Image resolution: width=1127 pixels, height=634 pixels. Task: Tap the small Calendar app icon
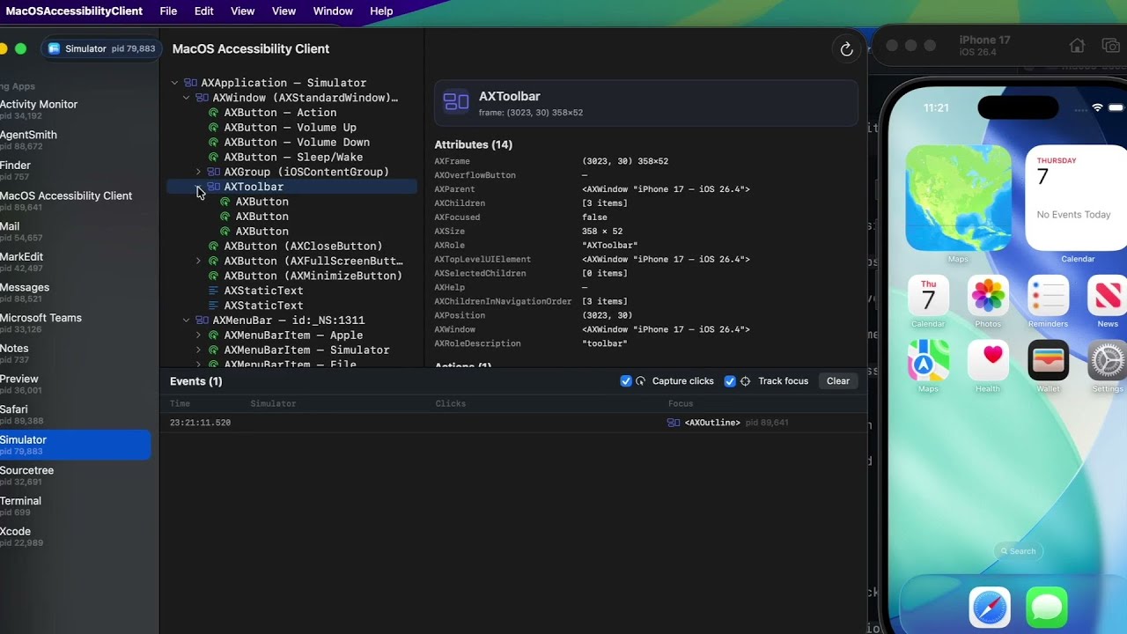tap(928, 296)
